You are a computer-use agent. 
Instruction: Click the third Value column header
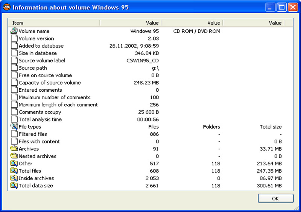253,23
